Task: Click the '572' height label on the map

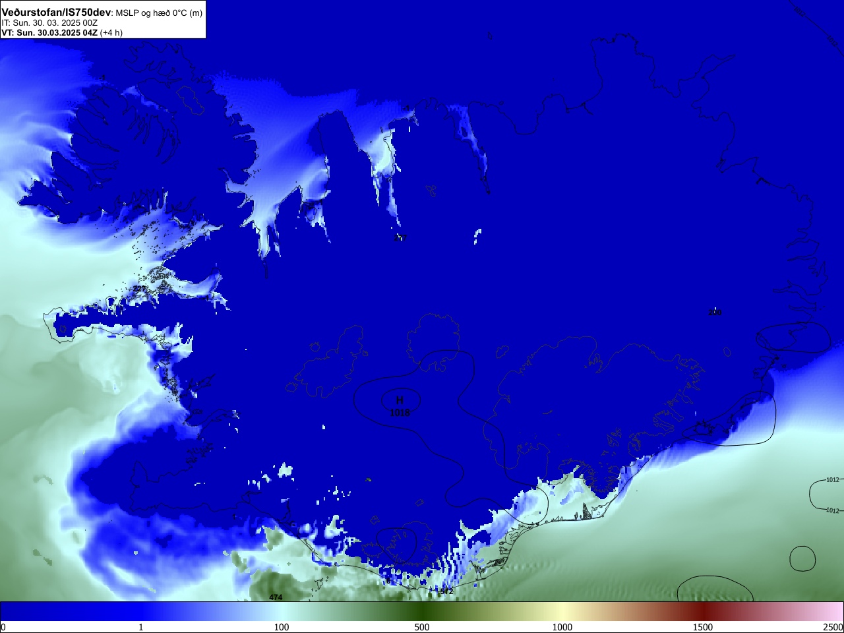Action: pyautogui.click(x=446, y=591)
